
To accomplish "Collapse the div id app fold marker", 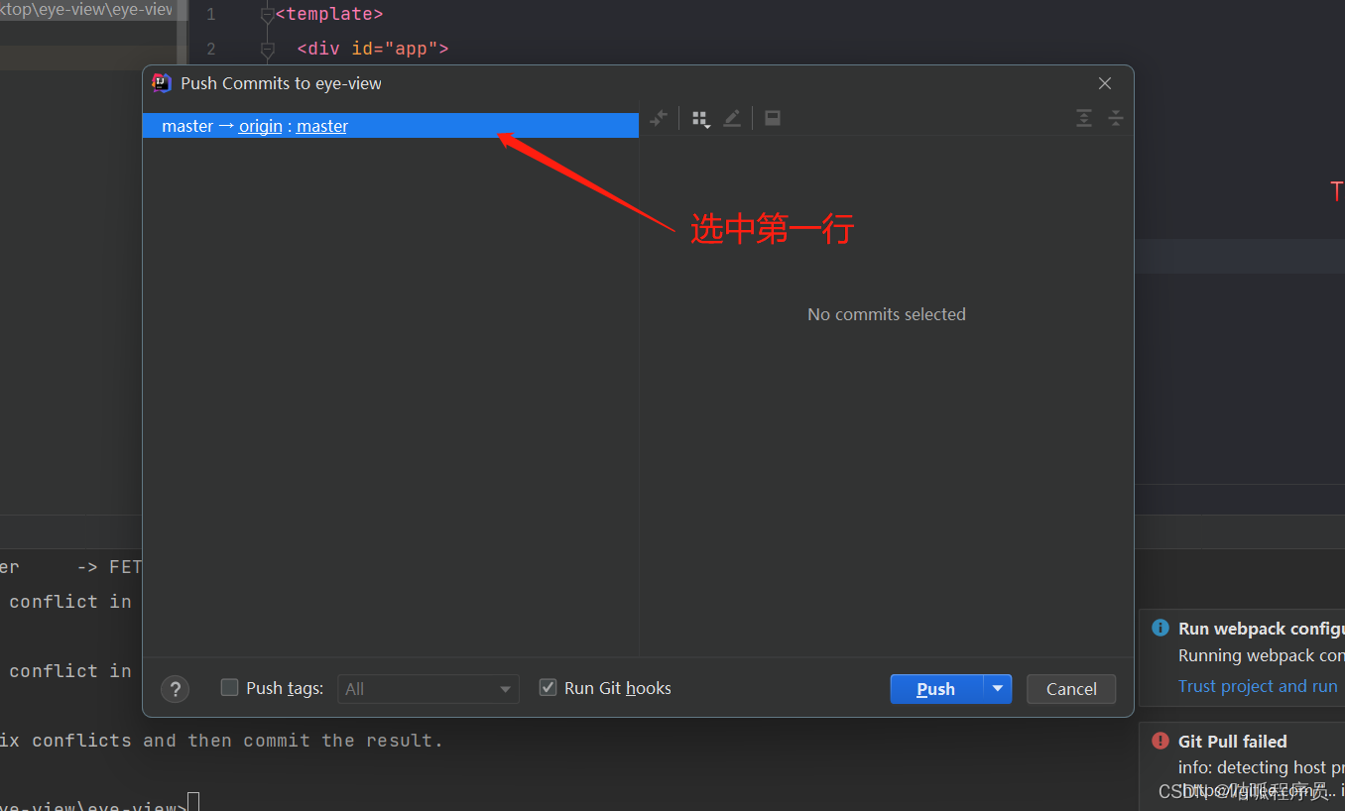I will (x=267, y=49).
